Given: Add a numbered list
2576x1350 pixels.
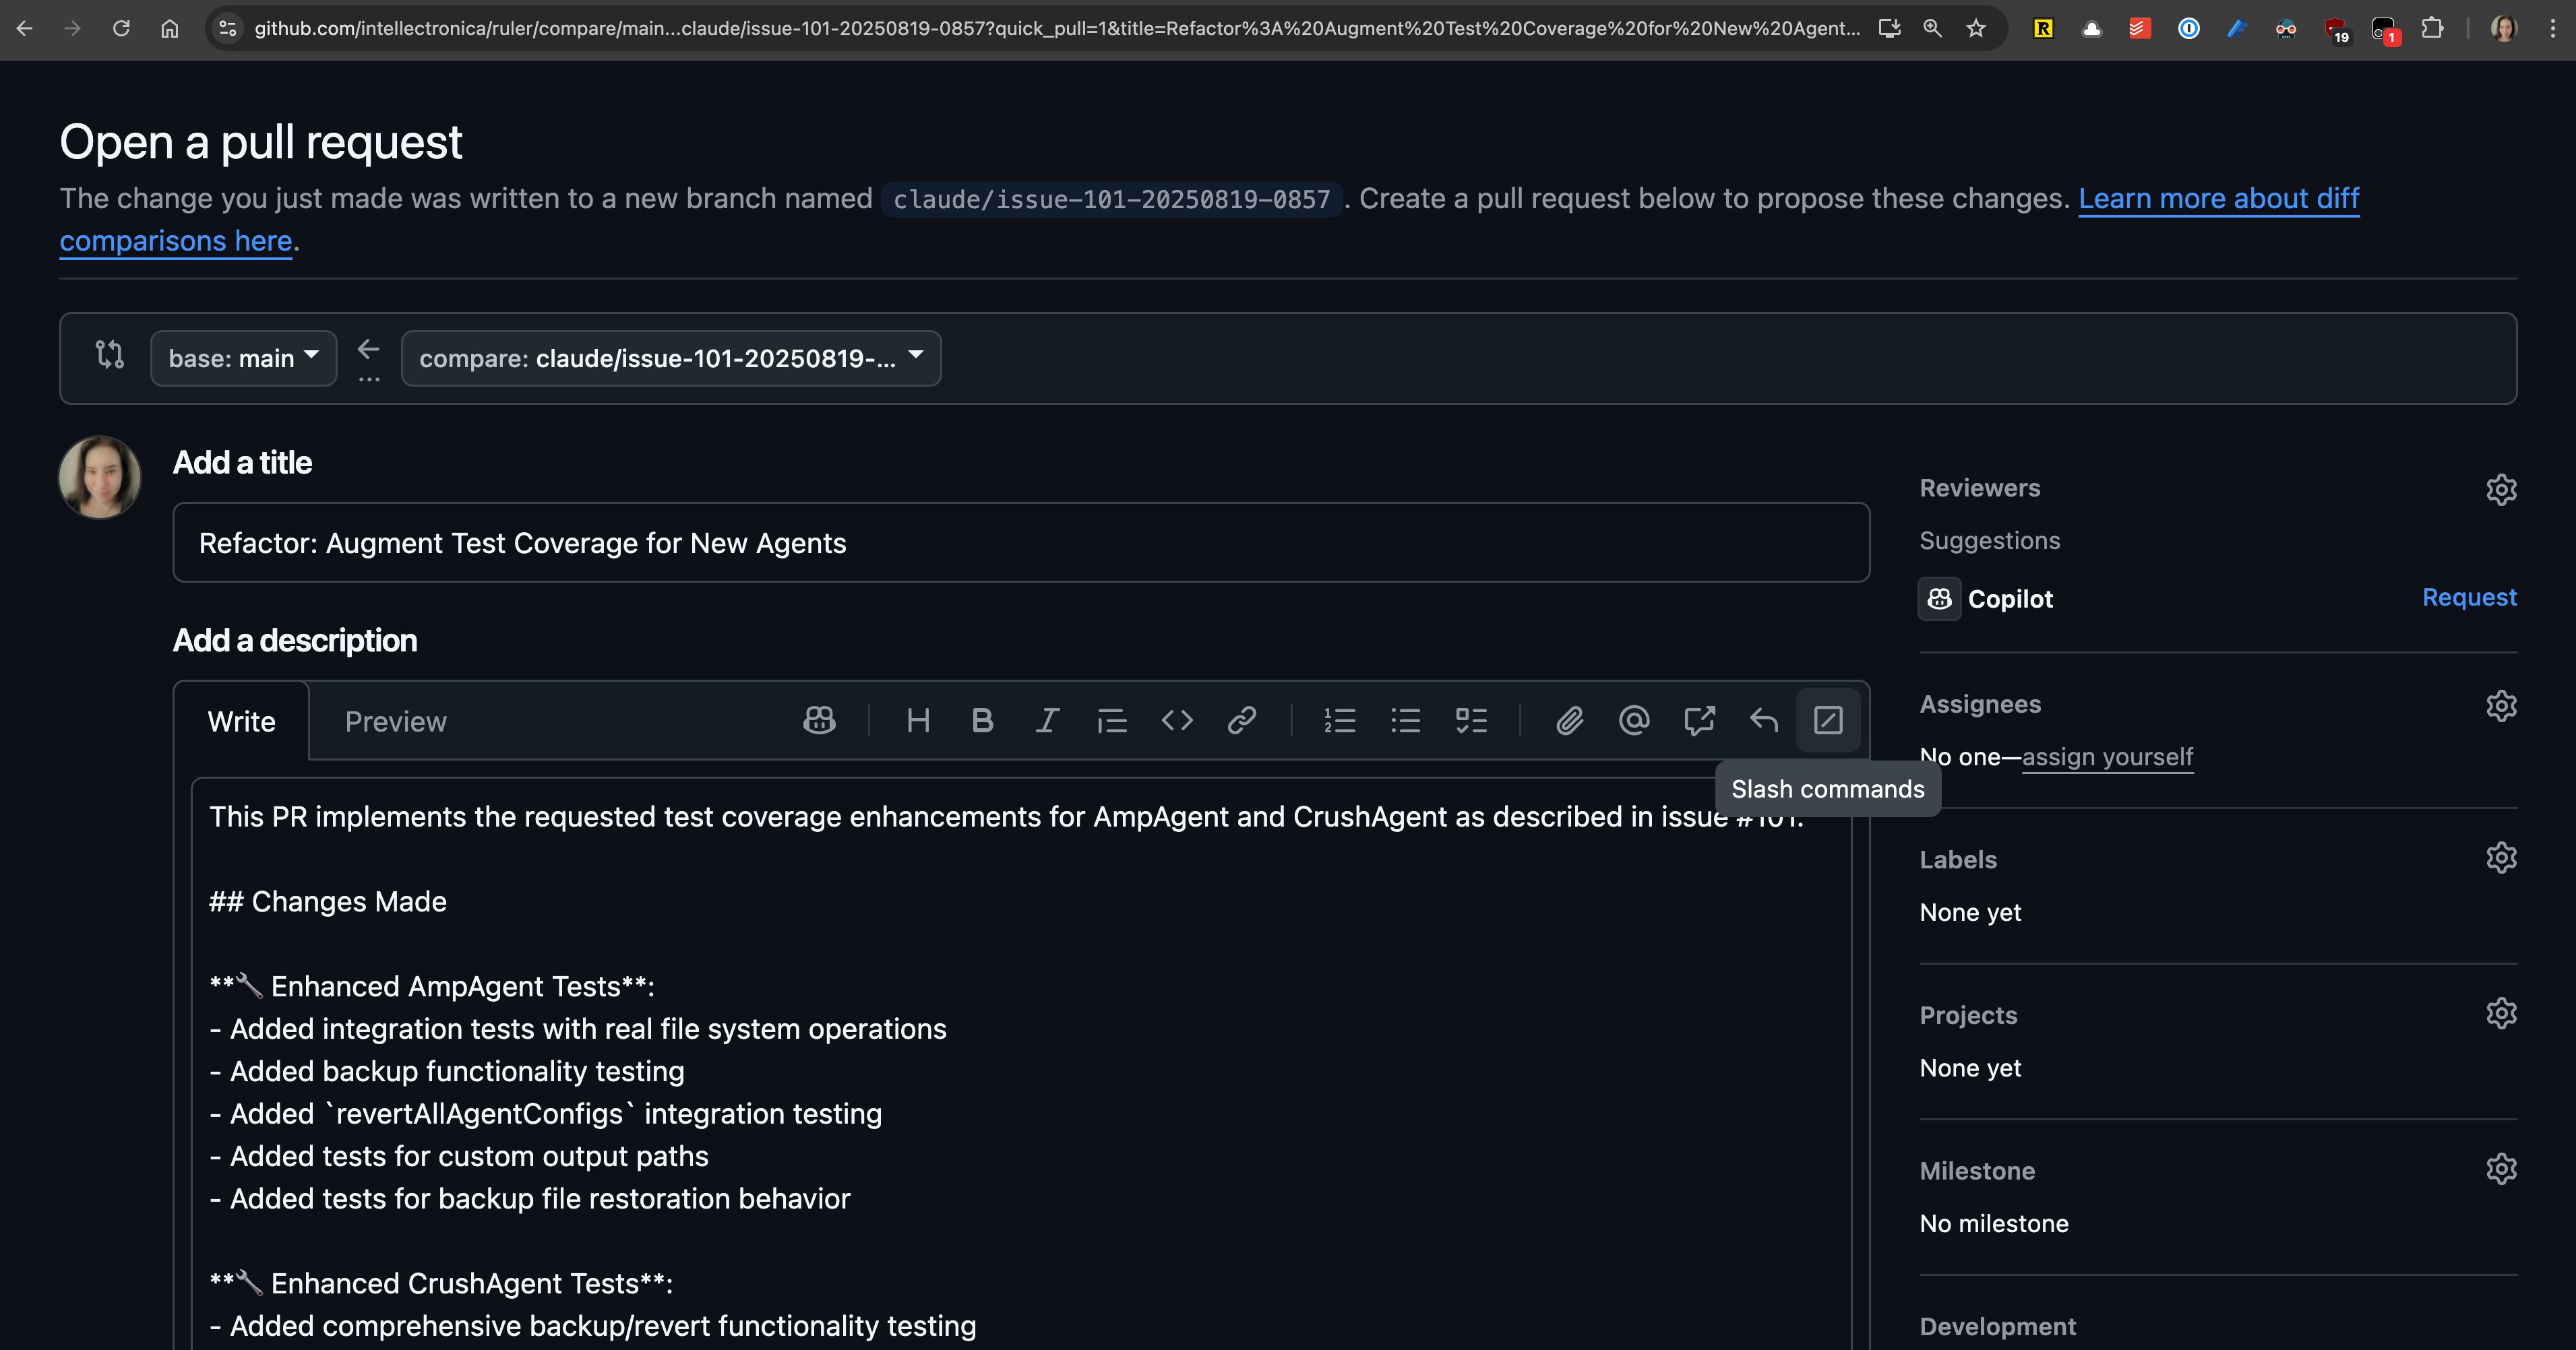Looking at the screenshot, I should coord(1340,720).
